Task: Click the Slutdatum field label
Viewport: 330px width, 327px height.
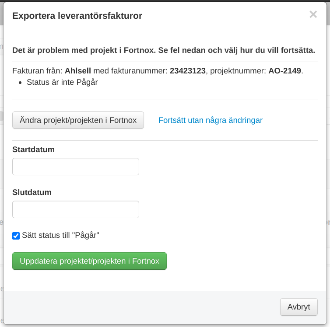Action: 32,192
